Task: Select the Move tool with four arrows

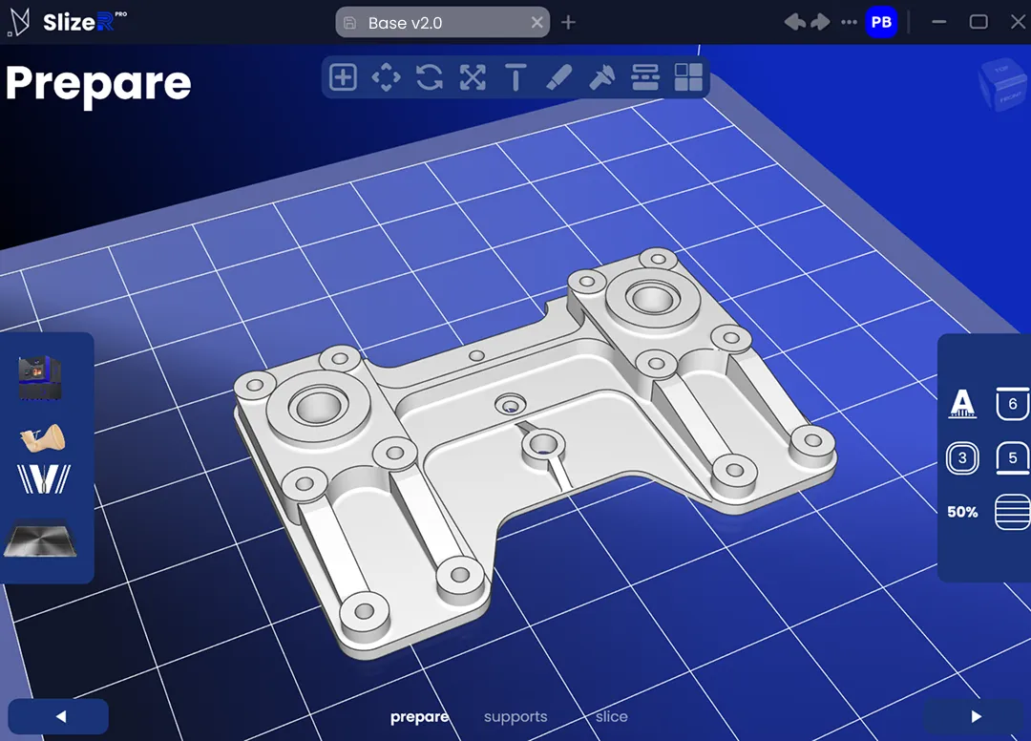Action: click(386, 77)
